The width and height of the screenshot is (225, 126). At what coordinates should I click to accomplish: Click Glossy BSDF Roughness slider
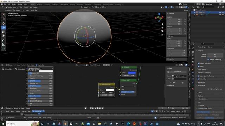point(128,92)
